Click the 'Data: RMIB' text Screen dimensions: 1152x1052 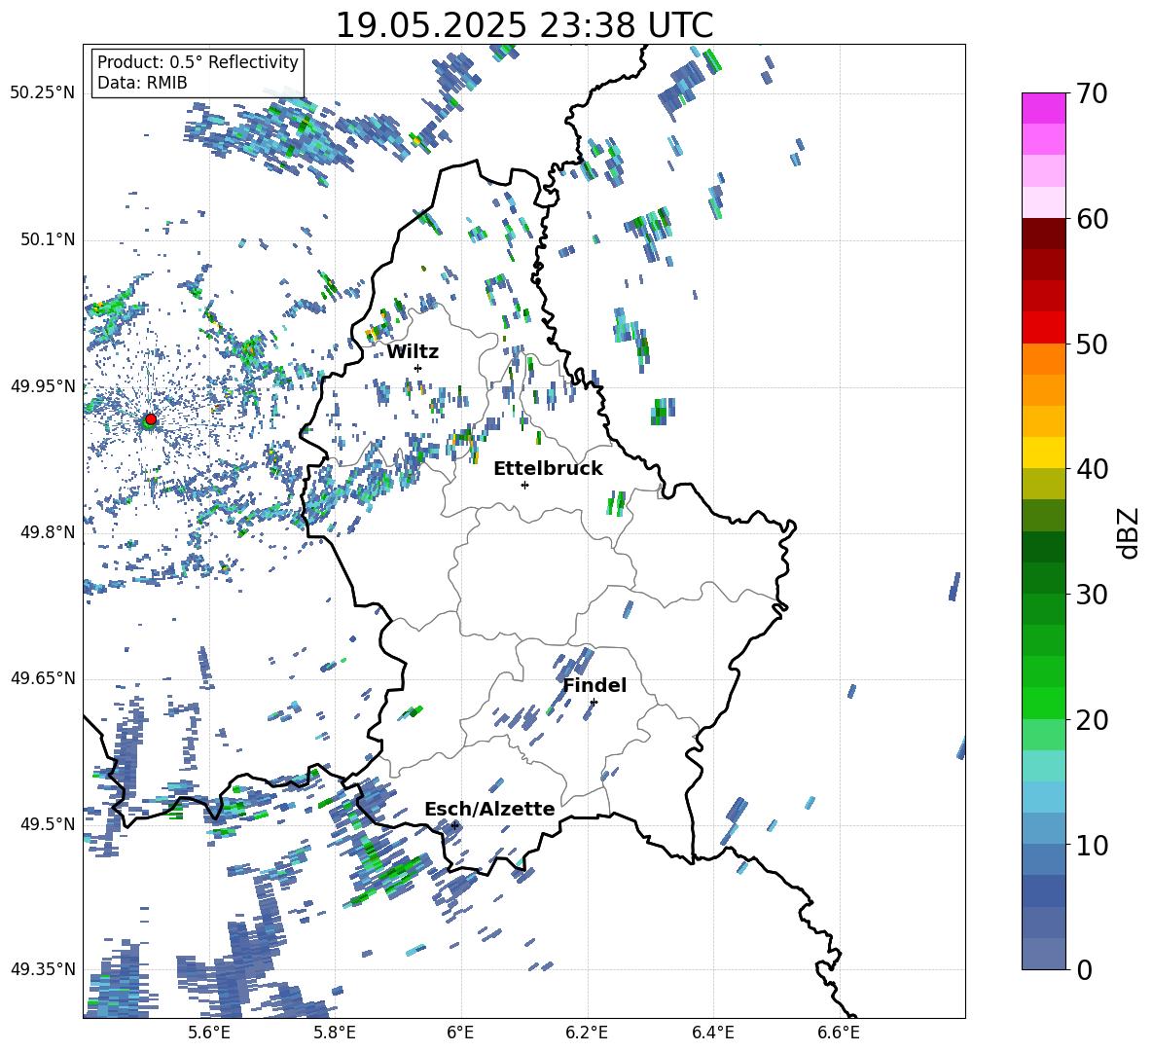click(142, 83)
